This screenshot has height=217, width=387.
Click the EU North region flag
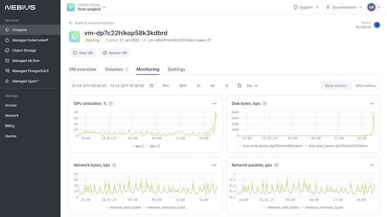point(377,25)
